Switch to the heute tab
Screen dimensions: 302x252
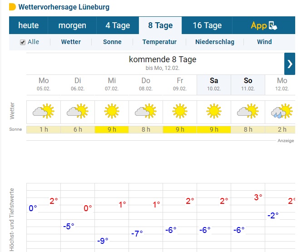pyautogui.click(x=29, y=25)
